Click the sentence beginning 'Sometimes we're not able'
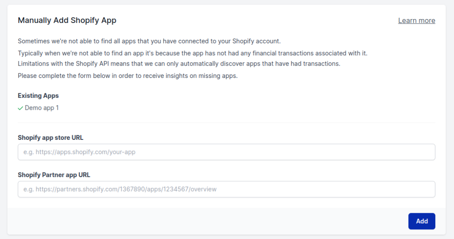 (149, 41)
